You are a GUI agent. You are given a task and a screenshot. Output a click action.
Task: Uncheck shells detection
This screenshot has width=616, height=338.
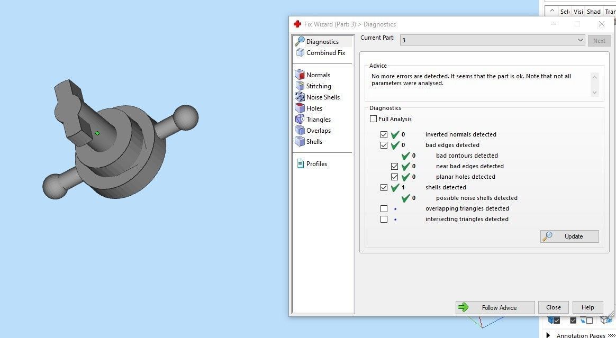click(x=384, y=187)
